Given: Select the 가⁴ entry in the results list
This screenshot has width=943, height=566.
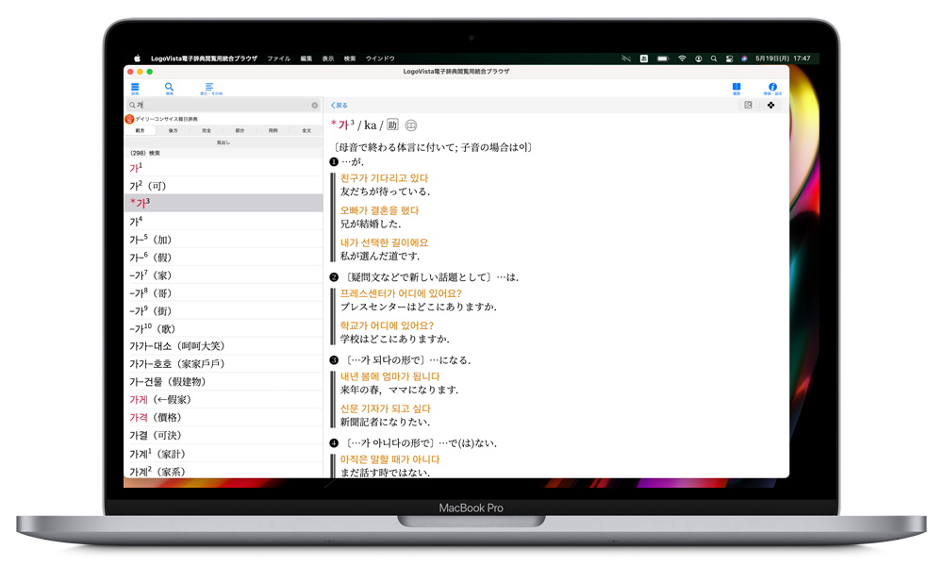Looking at the screenshot, I should 223,221.
